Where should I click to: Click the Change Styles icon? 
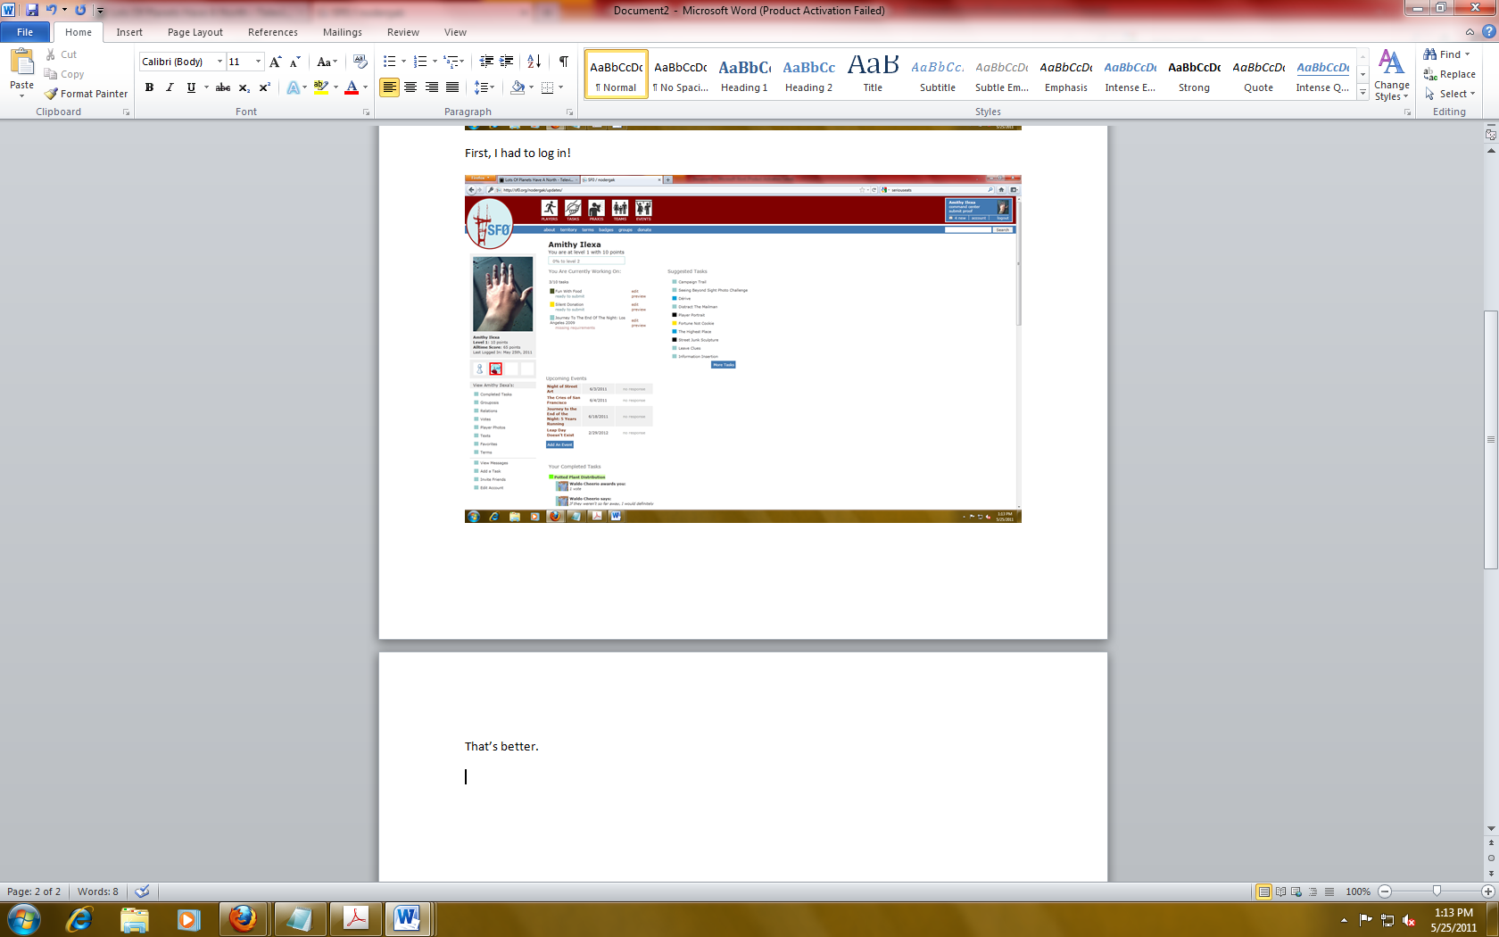[x=1391, y=75]
